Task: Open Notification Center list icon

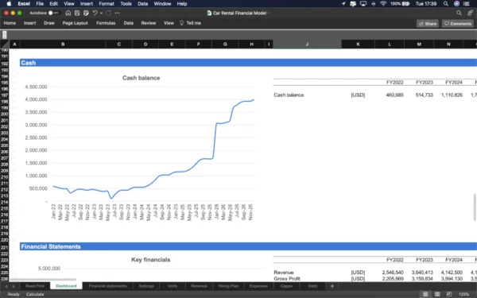Action: coord(466,4)
